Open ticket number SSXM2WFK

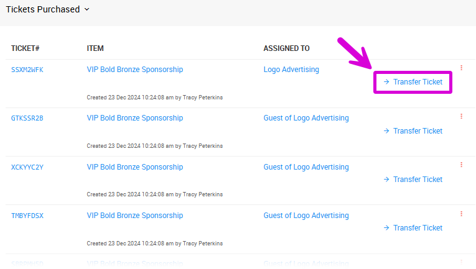[27, 70]
